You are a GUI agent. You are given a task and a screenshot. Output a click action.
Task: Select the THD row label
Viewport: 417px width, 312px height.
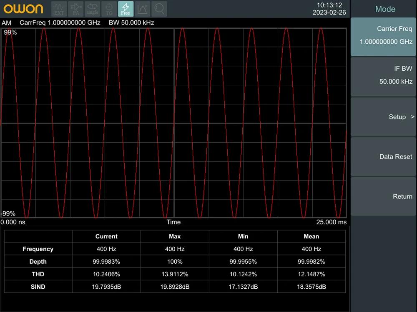[38, 274]
